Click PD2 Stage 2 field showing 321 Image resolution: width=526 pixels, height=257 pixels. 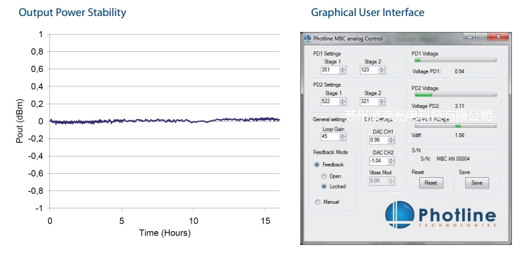[x=370, y=101]
